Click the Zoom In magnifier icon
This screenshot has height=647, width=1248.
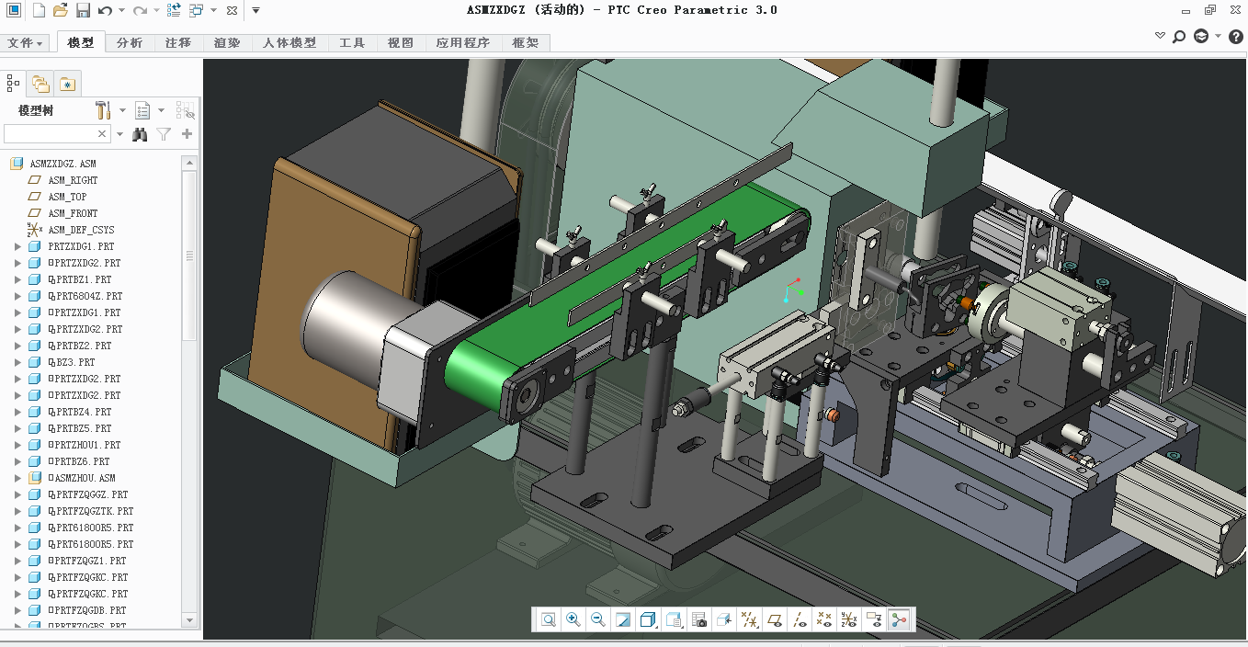pyautogui.click(x=573, y=619)
